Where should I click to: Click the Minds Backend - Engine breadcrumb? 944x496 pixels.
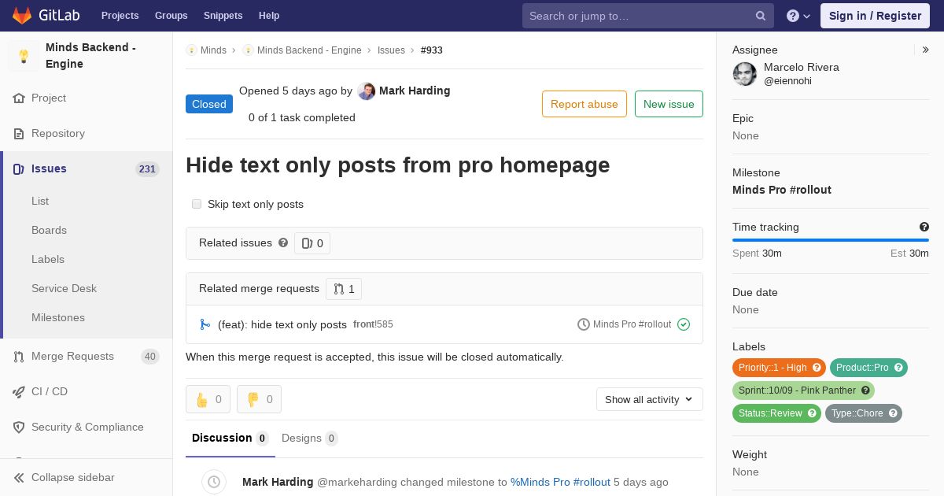(x=309, y=50)
